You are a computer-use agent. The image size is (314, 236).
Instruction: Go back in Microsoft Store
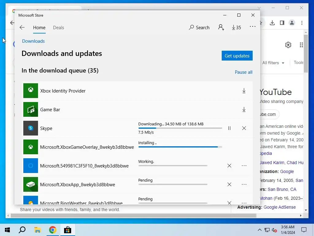(x=22, y=27)
